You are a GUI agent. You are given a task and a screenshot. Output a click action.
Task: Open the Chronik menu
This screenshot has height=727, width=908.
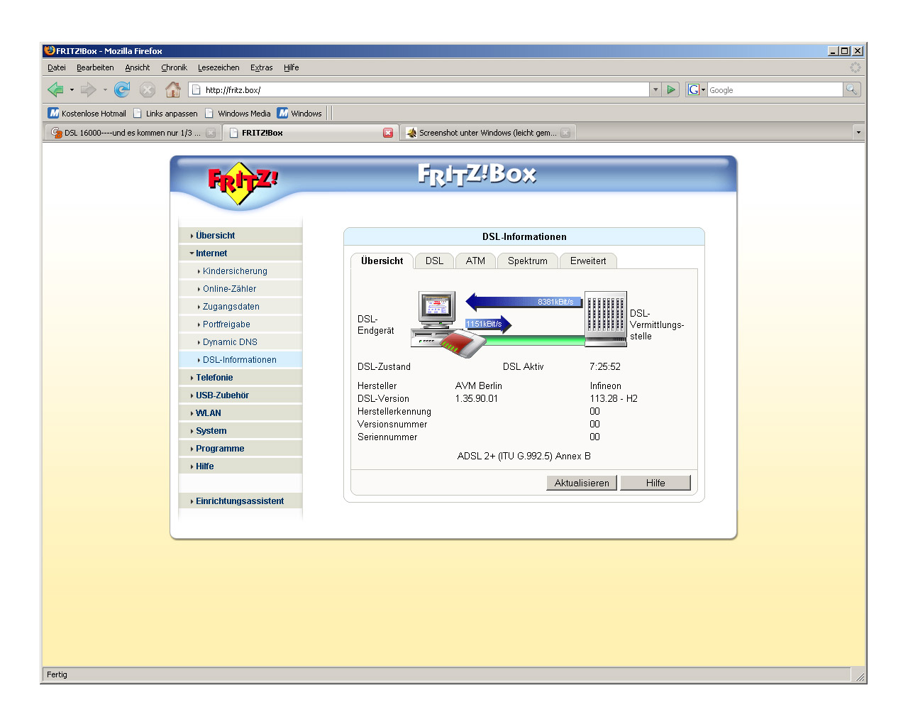tap(174, 67)
